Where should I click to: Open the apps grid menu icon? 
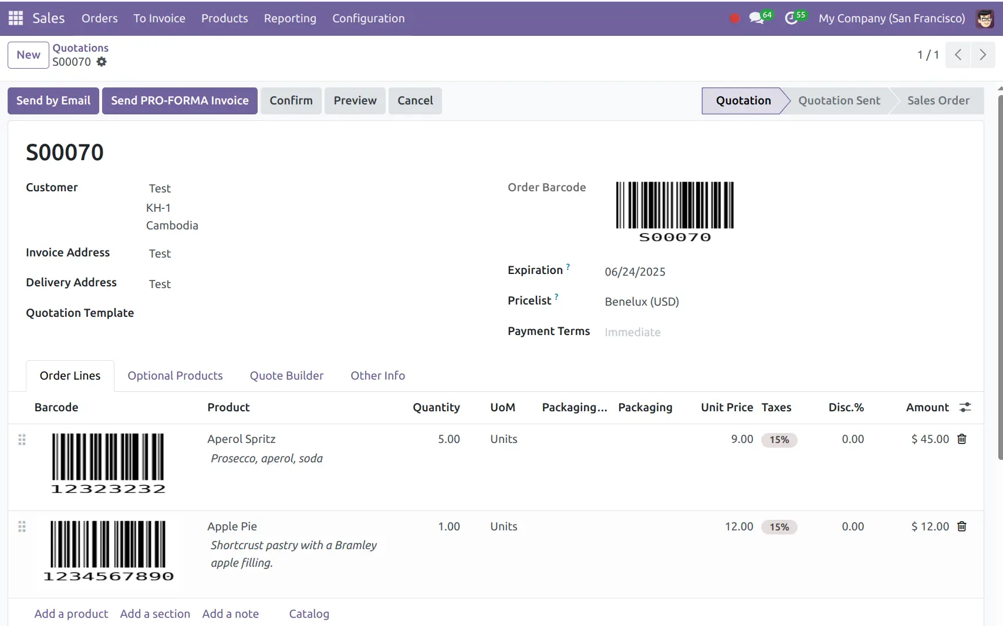[x=16, y=18]
